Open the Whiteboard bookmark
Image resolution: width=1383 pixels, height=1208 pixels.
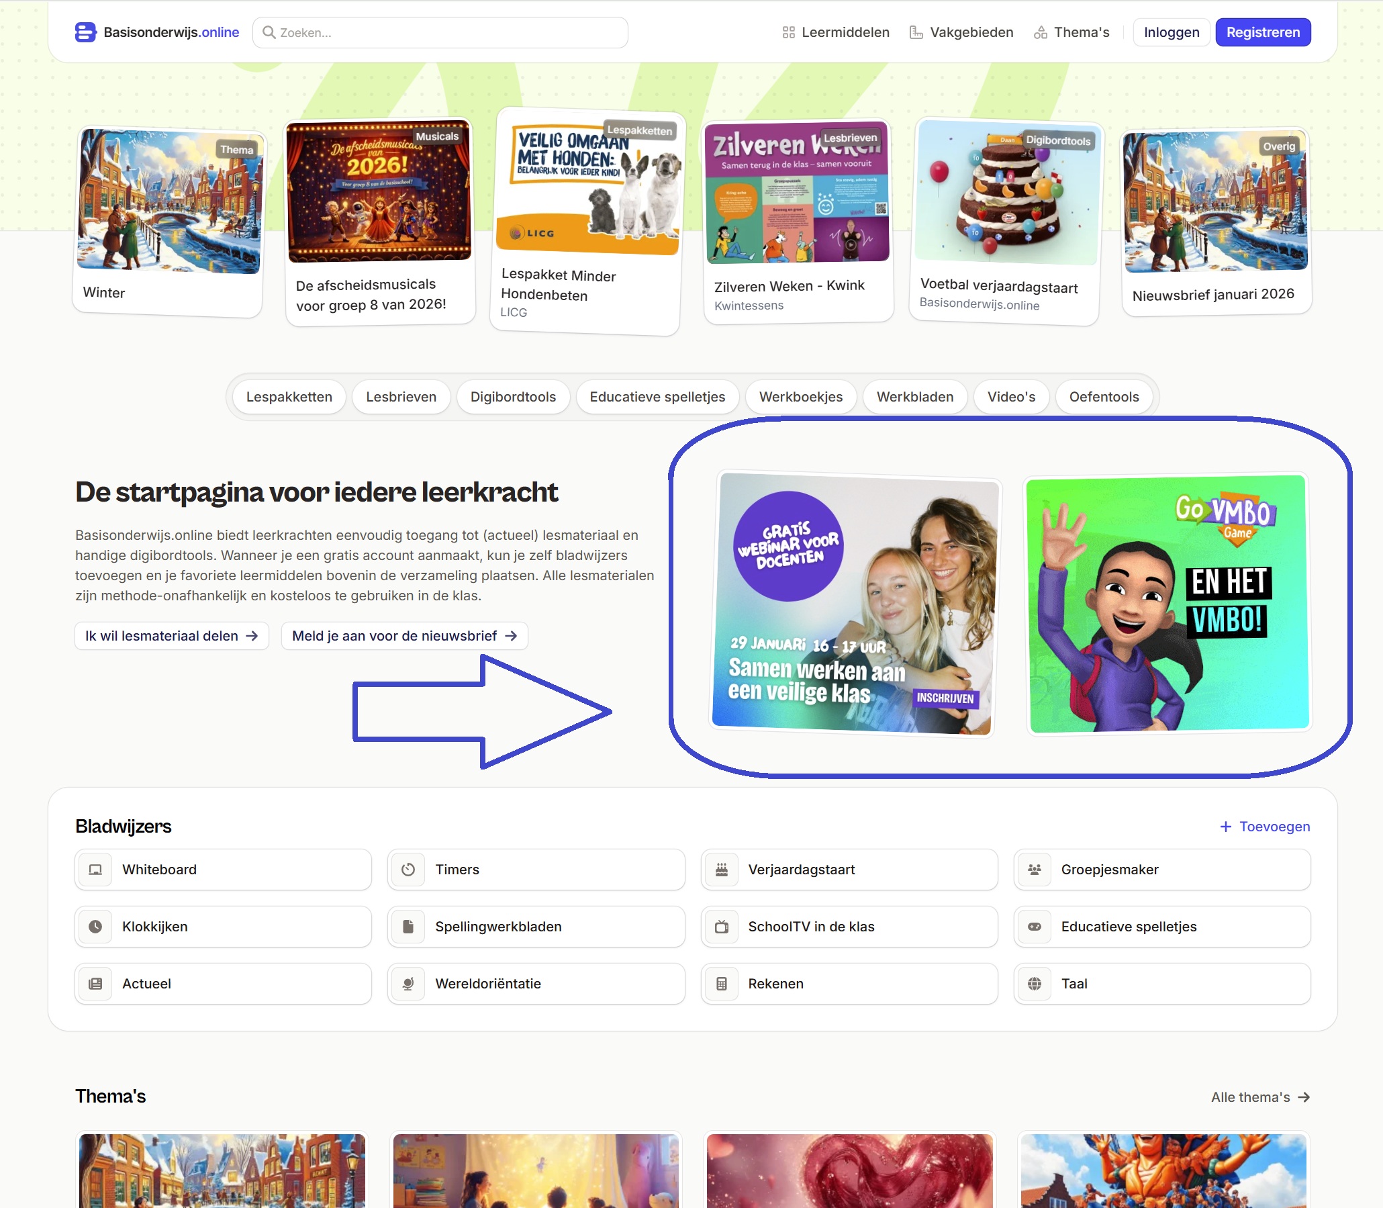(223, 870)
